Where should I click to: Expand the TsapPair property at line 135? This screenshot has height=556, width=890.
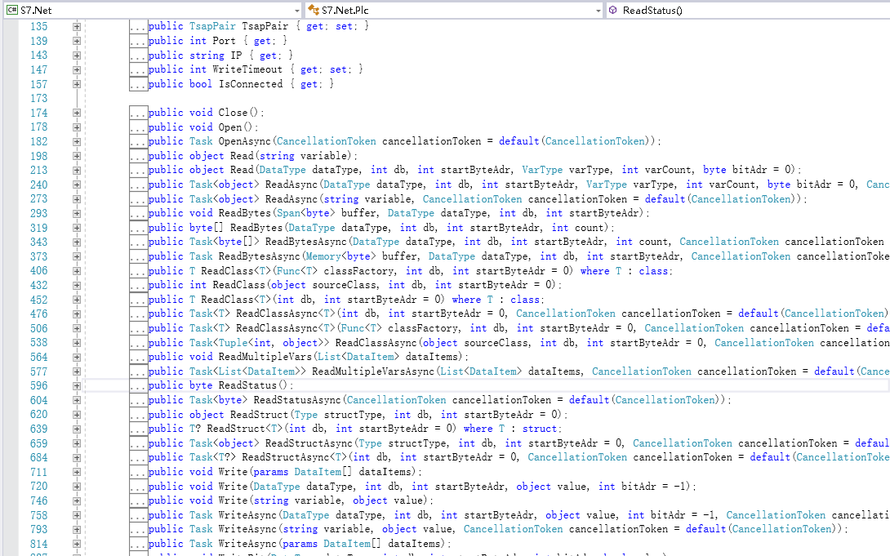(x=77, y=27)
